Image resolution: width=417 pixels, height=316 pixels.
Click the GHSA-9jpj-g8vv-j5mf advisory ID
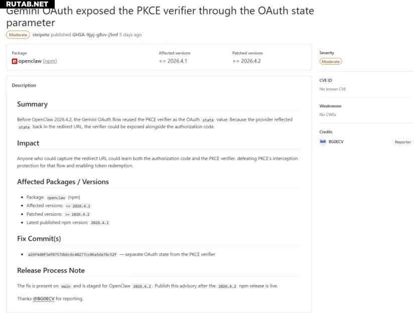tap(95, 35)
